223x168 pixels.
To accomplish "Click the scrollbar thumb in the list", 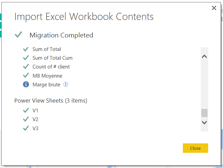I will pos(204,113).
